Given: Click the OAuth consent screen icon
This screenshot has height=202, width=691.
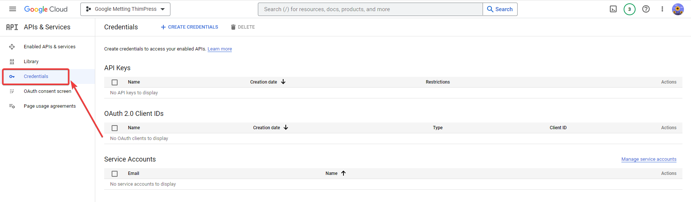Looking at the screenshot, I should [x=12, y=91].
